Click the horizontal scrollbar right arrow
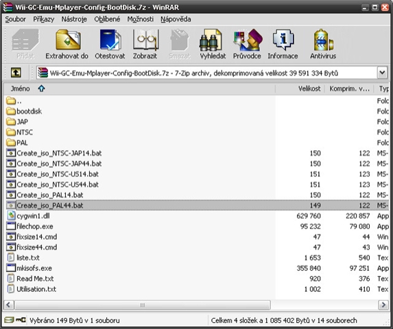 click(x=383, y=305)
